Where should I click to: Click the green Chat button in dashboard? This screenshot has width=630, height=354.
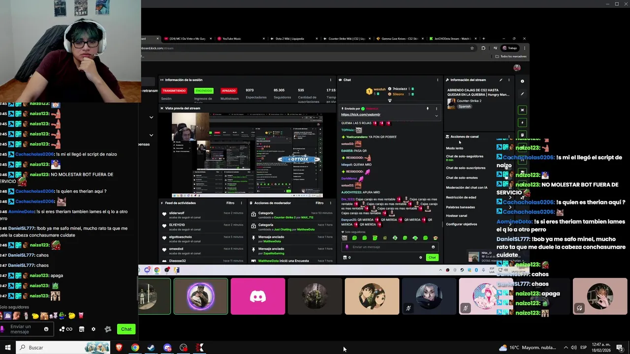432,257
